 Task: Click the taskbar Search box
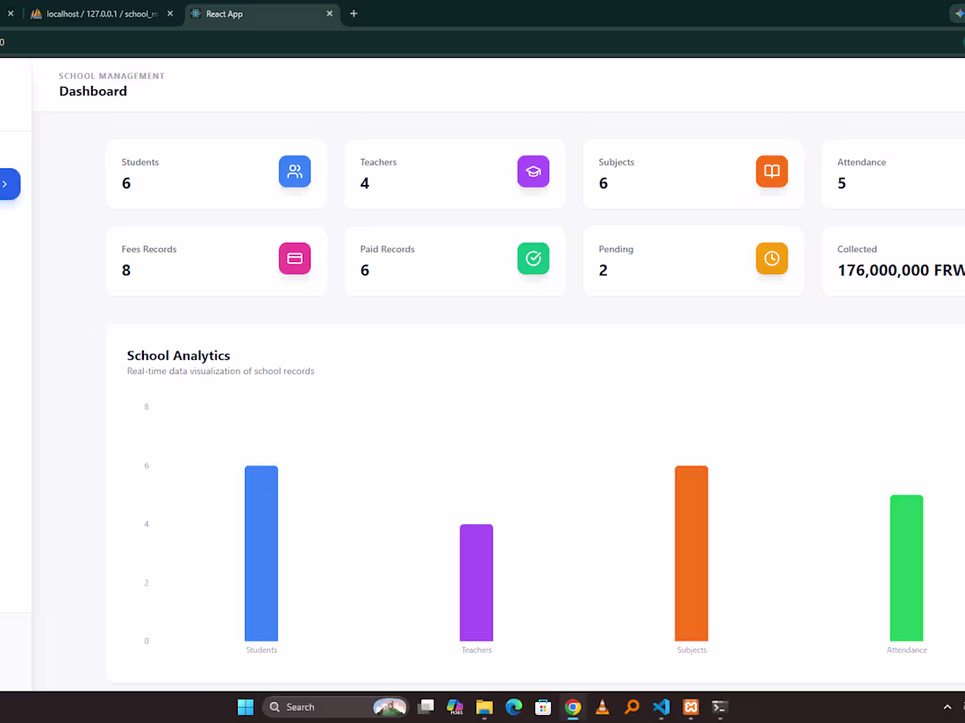click(x=335, y=707)
